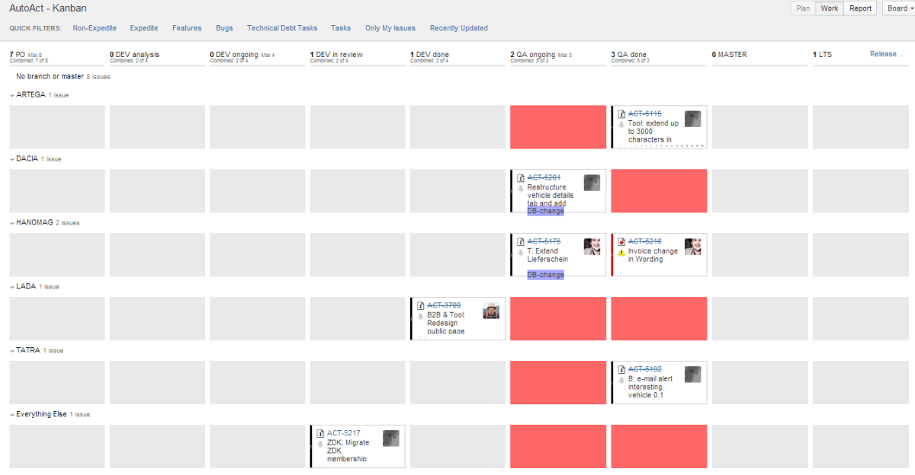
Task: Click the issue type icon on card ACT-5115
Action: [622, 114]
